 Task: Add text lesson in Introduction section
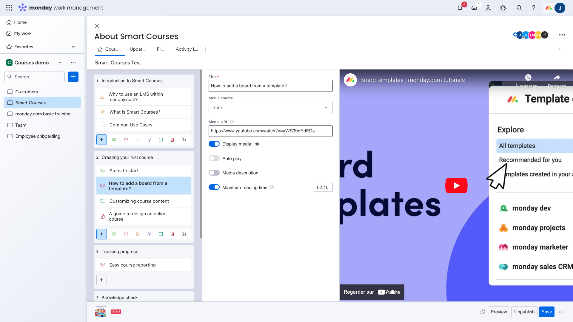138,140
